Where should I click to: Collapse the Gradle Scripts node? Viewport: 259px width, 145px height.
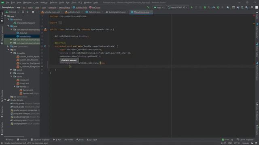(x=5, y=100)
